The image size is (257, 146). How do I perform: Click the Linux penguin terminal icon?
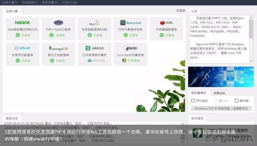tap(124, 61)
